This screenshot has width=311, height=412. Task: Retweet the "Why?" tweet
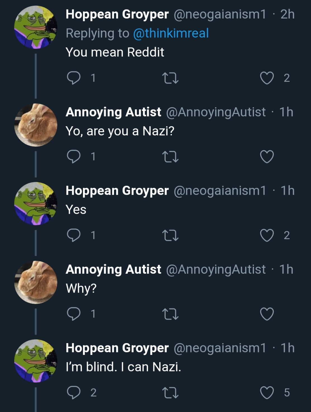point(170,314)
